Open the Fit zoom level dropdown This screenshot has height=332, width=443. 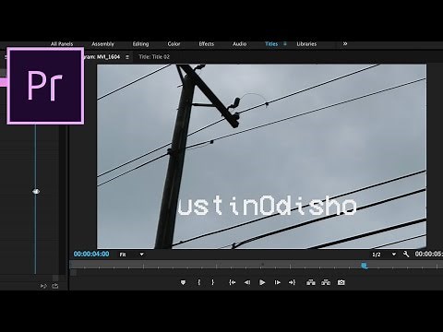(132, 255)
